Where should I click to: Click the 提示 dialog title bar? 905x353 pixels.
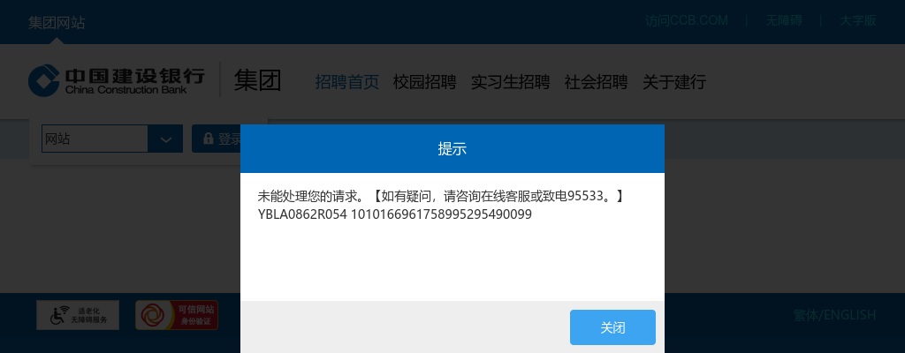[x=452, y=149]
